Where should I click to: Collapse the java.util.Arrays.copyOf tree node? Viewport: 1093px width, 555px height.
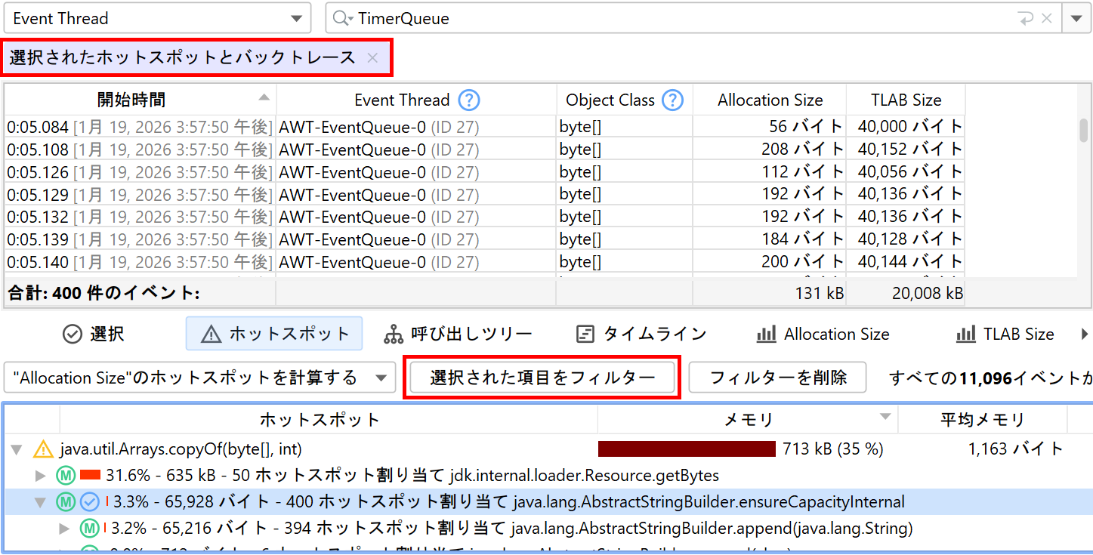click(17, 450)
